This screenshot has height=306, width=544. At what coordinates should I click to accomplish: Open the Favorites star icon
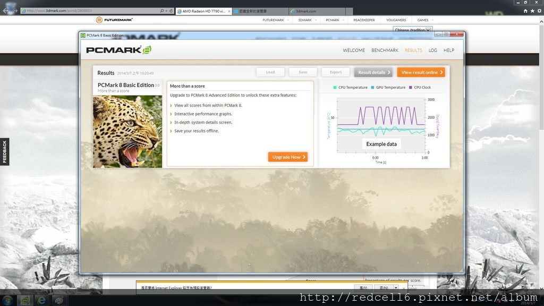tap(532, 11)
